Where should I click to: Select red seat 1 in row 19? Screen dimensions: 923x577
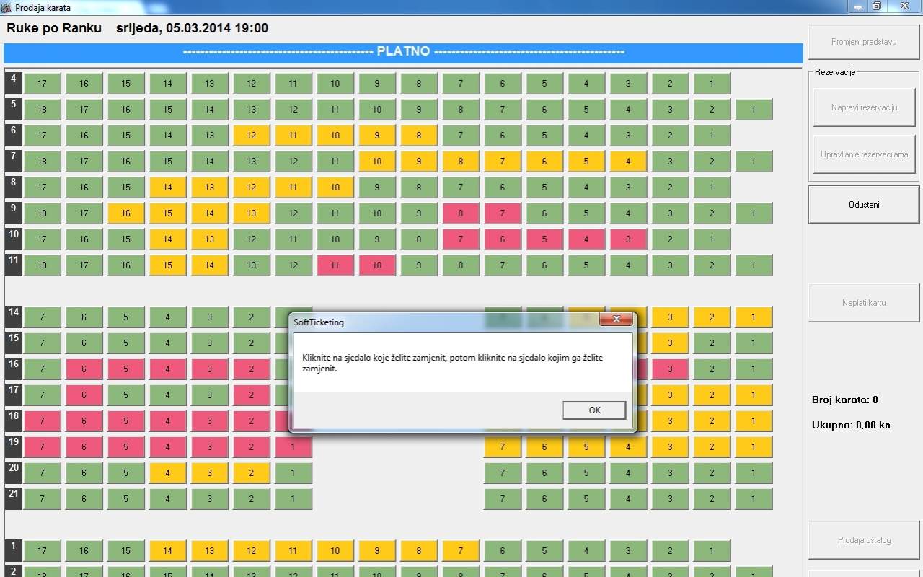pyautogui.click(x=293, y=447)
